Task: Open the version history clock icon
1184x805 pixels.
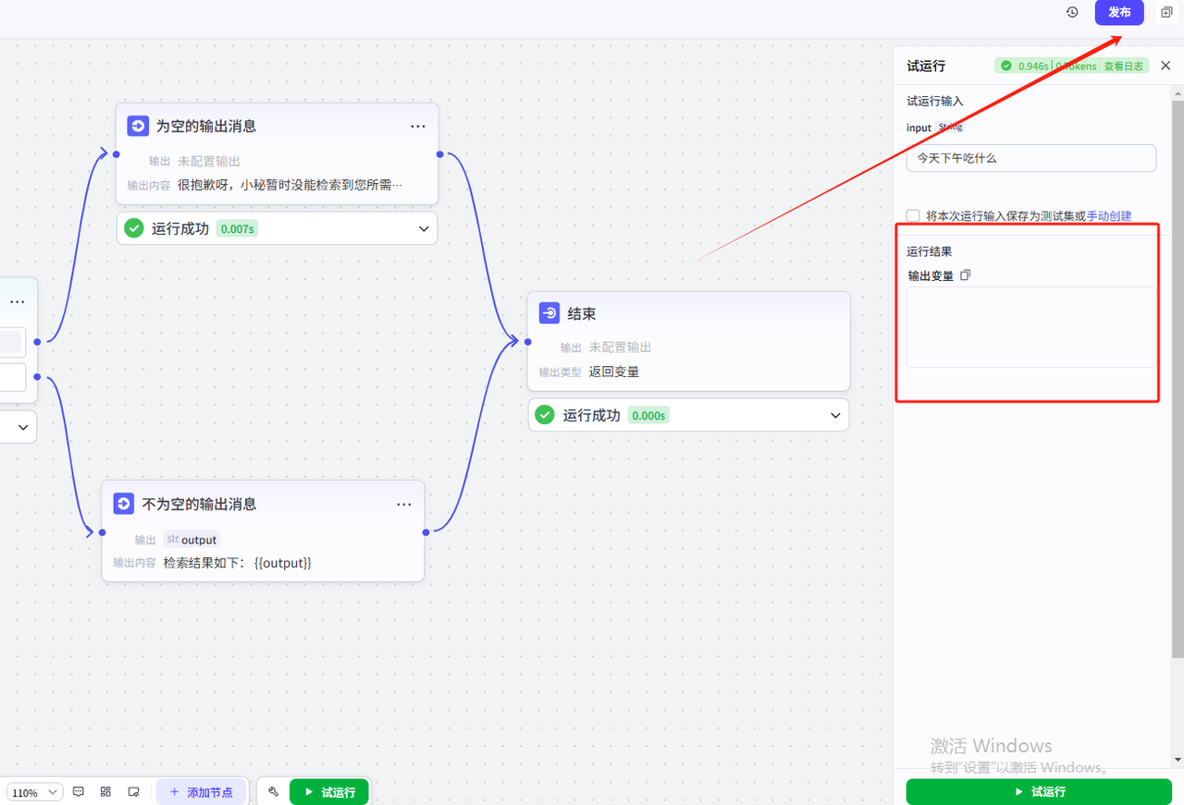Action: coord(1072,12)
